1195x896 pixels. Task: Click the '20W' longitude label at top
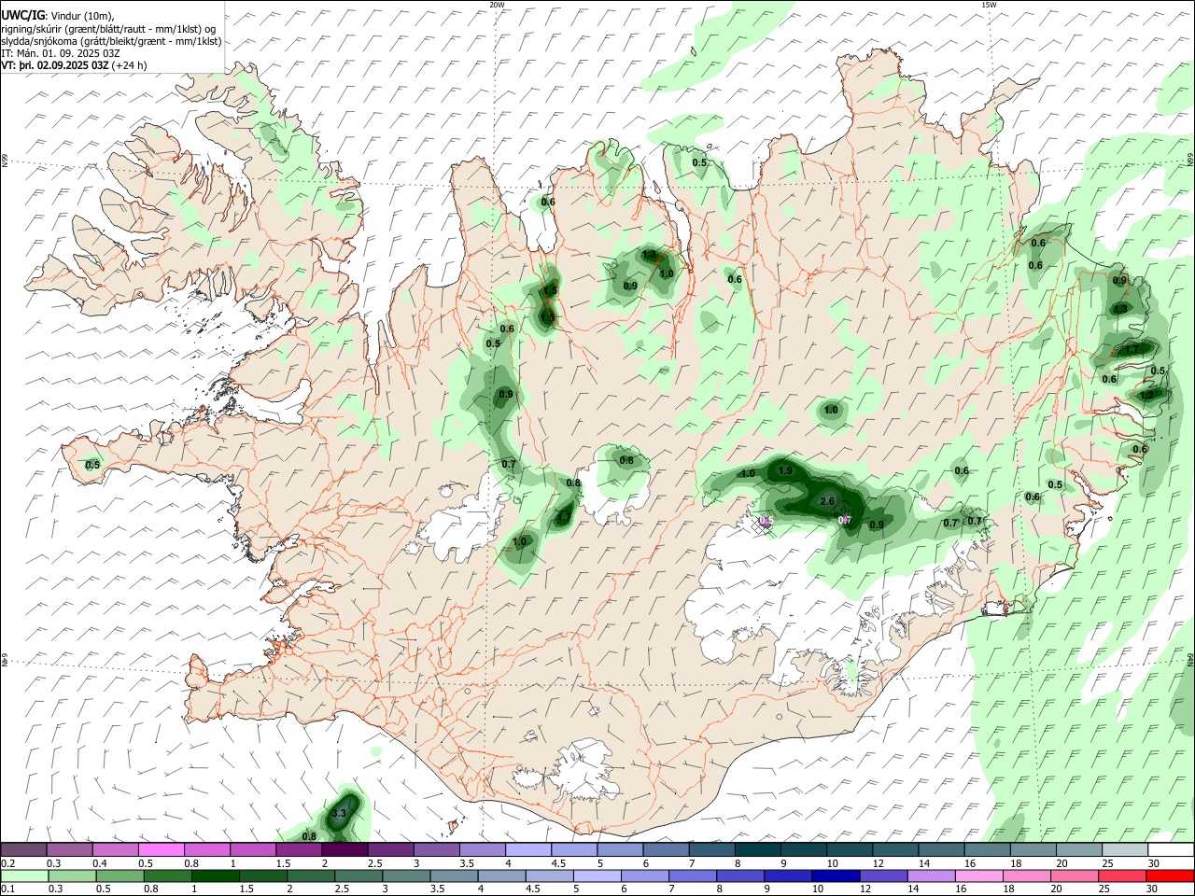coord(497,5)
